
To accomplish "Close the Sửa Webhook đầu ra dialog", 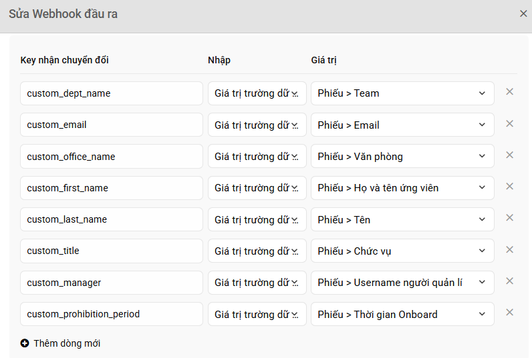I will (523, 13).
